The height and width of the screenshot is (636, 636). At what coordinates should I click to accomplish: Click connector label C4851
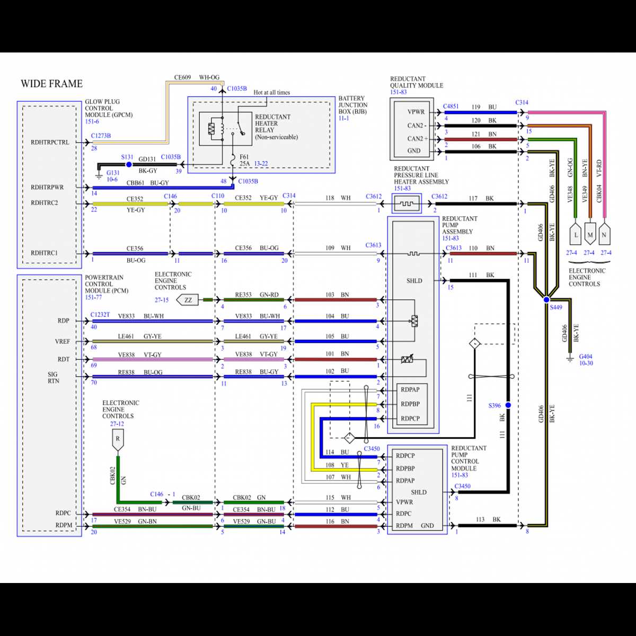[451, 107]
